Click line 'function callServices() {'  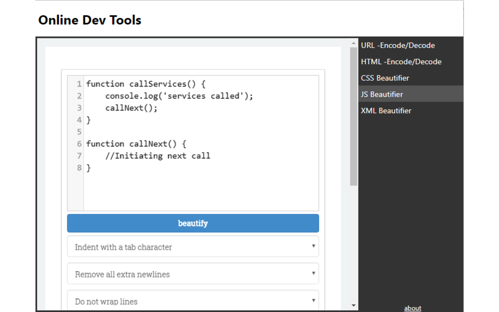pos(146,84)
